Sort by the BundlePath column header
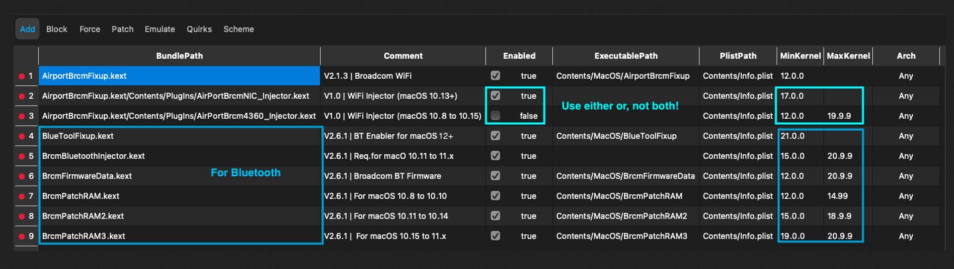The image size is (954, 269). click(179, 56)
